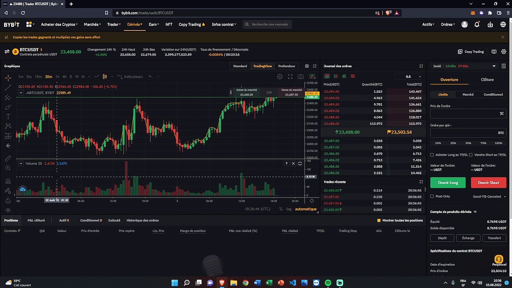Select the crosshair cursor tool
This screenshot has width=512, height=288.
pos(8,78)
